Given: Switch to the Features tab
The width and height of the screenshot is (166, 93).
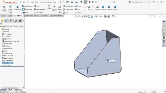Looking at the screenshot, I should click(3, 16).
